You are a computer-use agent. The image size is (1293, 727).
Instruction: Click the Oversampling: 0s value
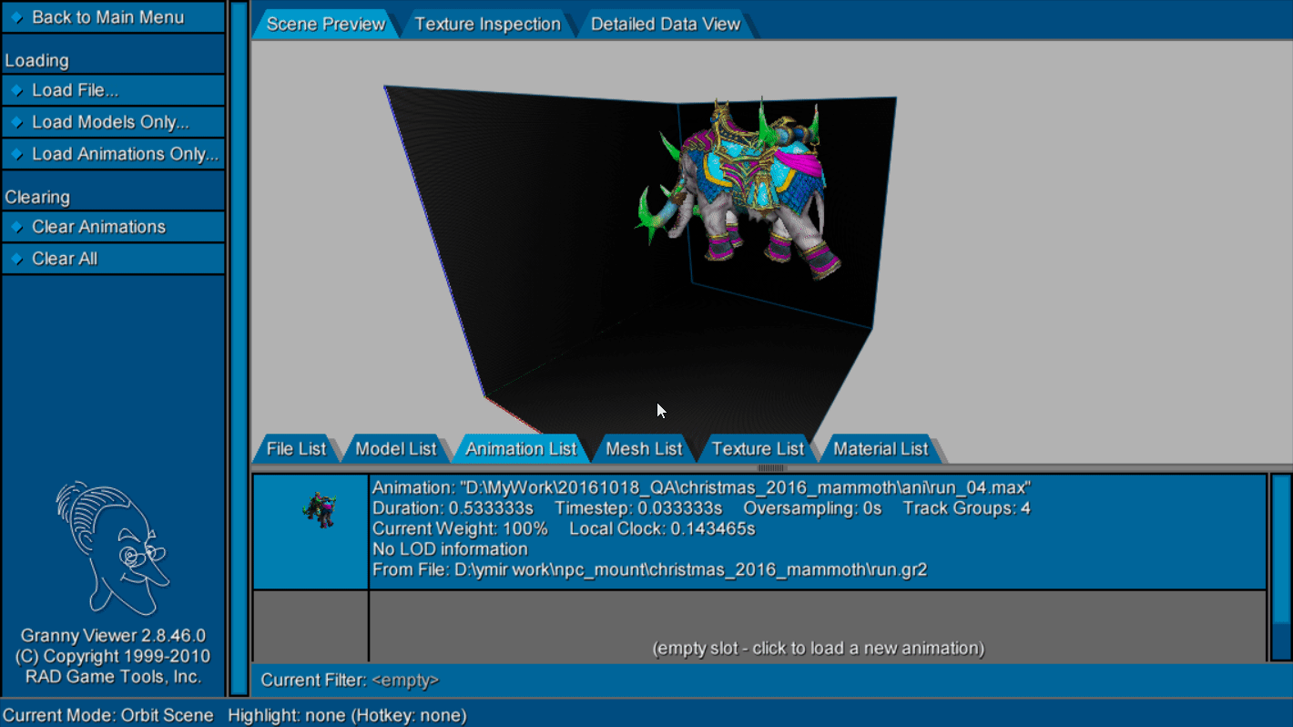[x=812, y=508]
